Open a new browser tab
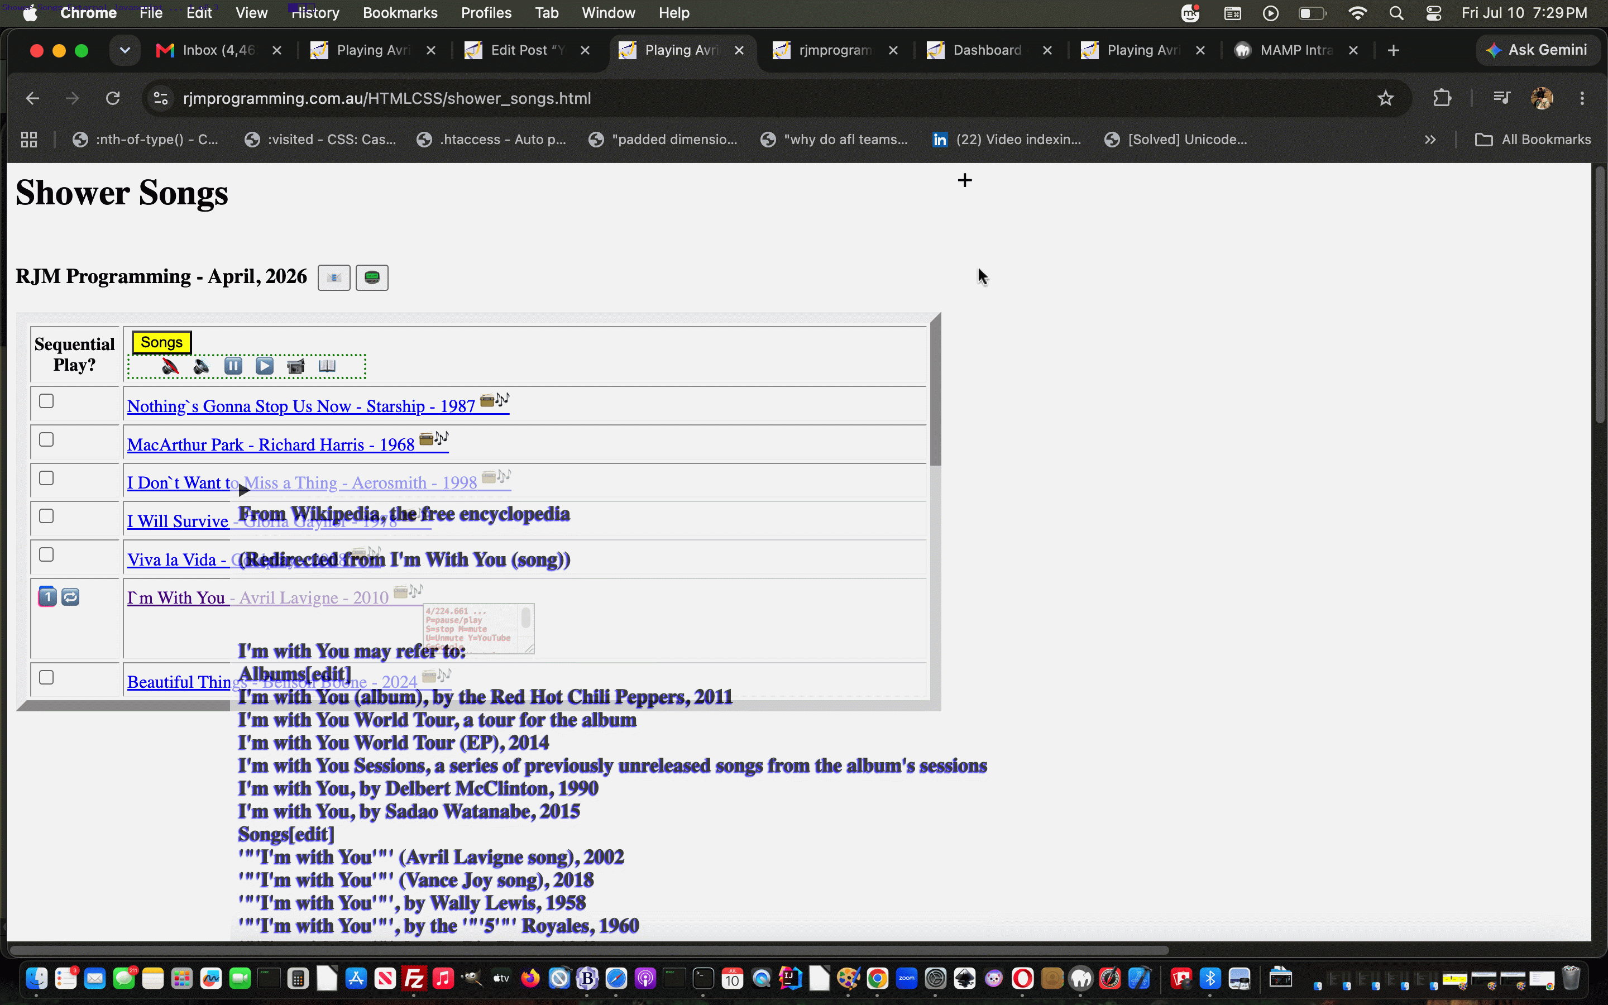This screenshot has height=1005, width=1608. pyautogui.click(x=1394, y=50)
